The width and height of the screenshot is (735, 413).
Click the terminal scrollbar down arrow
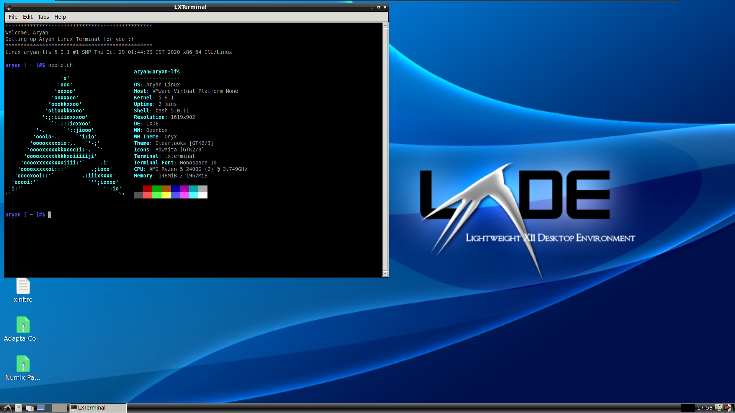click(x=385, y=273)
